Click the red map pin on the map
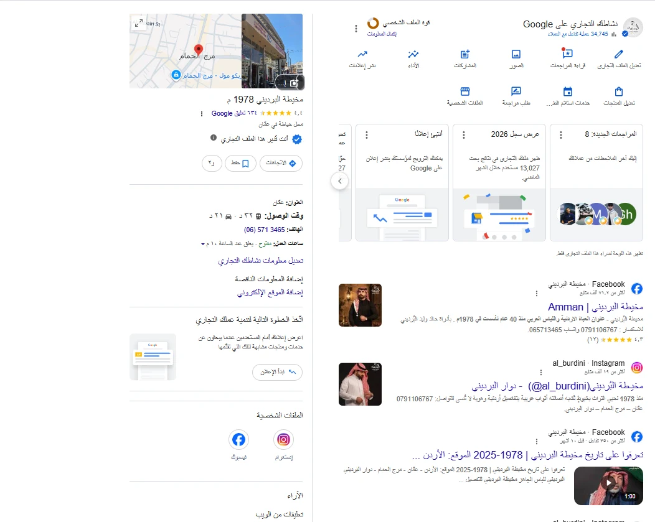Viewport: 655px width, 522px height. (199, 50)
